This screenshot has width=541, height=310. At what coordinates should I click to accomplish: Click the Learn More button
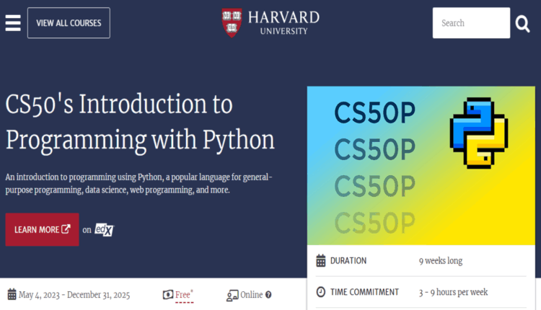point(42,230)
